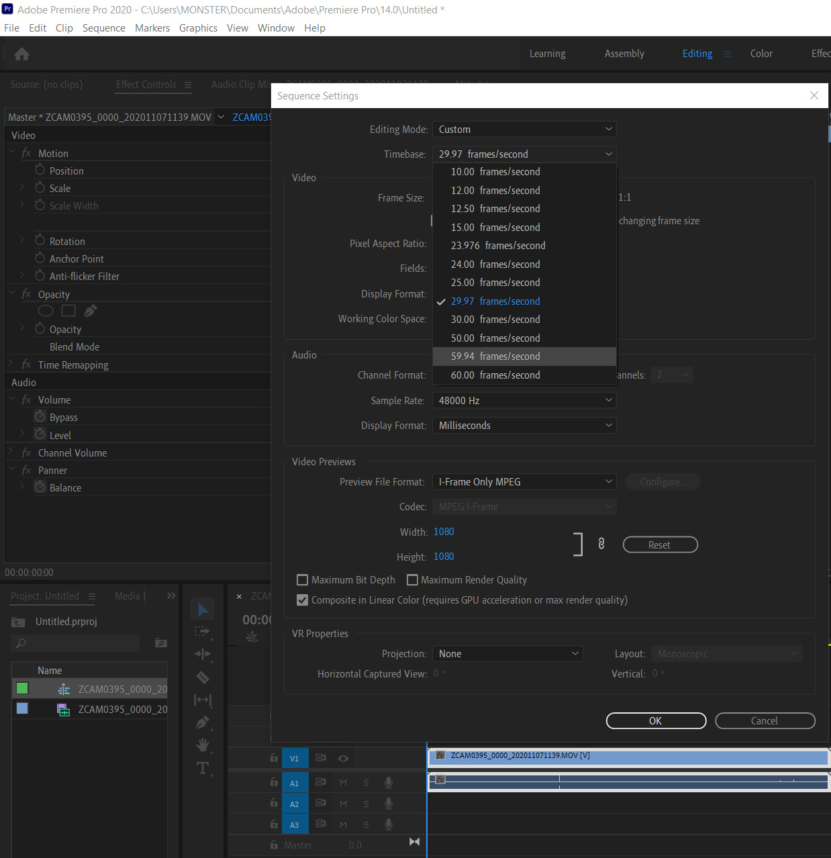Select the Ripple Edit tool
Image resolution: width=831 pixels, height=858 pixels.
[x=203, y=654]
